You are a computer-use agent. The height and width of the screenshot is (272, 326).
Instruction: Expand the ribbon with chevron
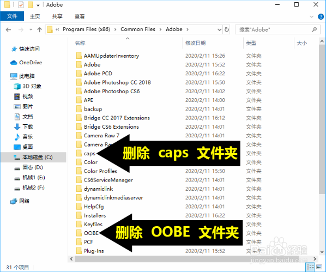(311, 17)
